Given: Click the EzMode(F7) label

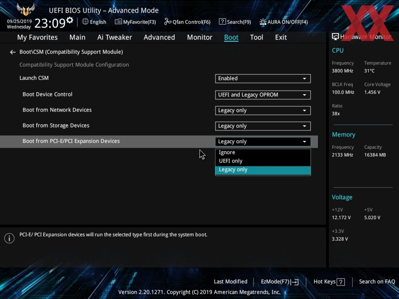Looking at the screenshot, I should tap(275, 282).
